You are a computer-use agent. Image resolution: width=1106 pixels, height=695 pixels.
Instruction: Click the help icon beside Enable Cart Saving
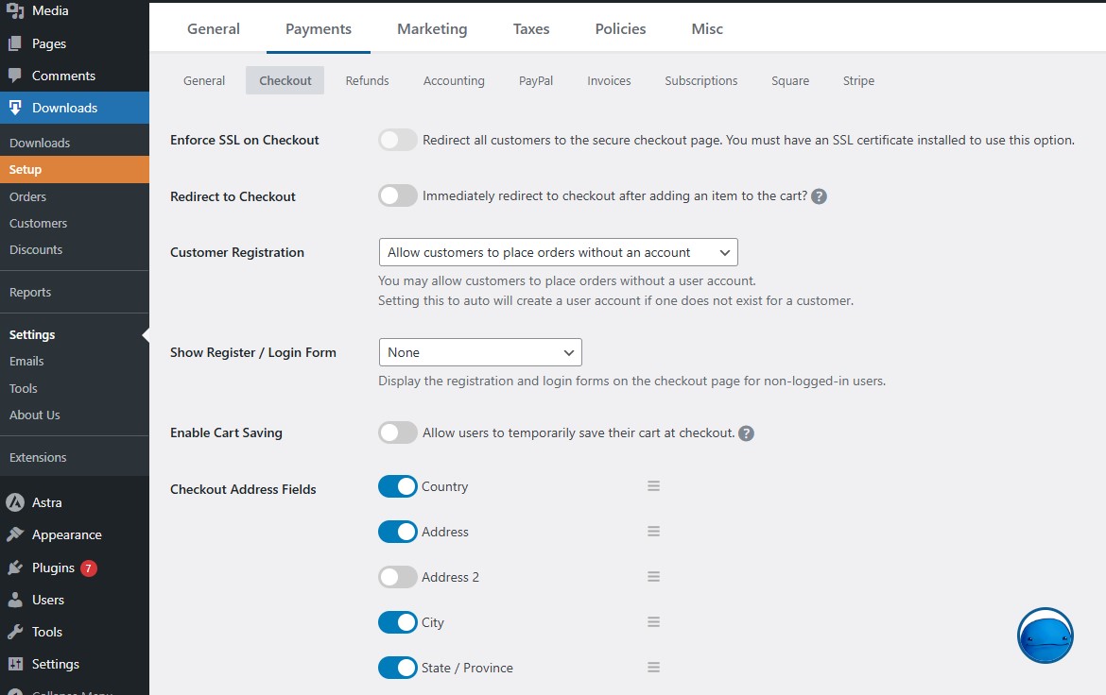(x=746, y=433)
